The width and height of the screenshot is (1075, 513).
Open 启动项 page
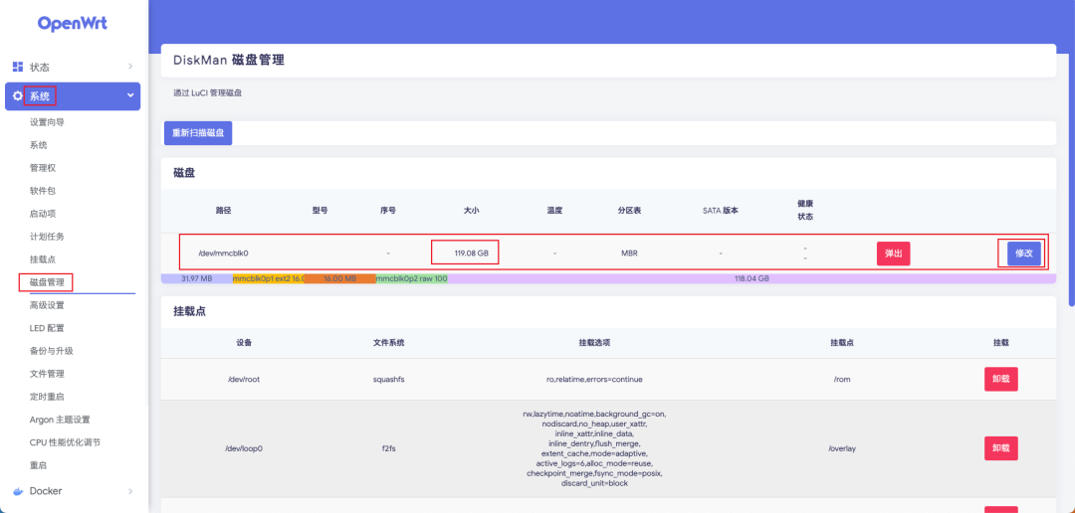(43, 214)
